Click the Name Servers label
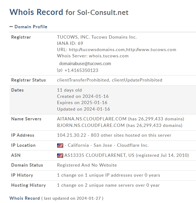This screenshot has height=203, width=196. [x=26, y=119]
